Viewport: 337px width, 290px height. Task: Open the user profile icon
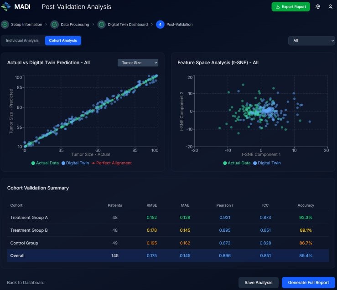[x=330, y=7]
